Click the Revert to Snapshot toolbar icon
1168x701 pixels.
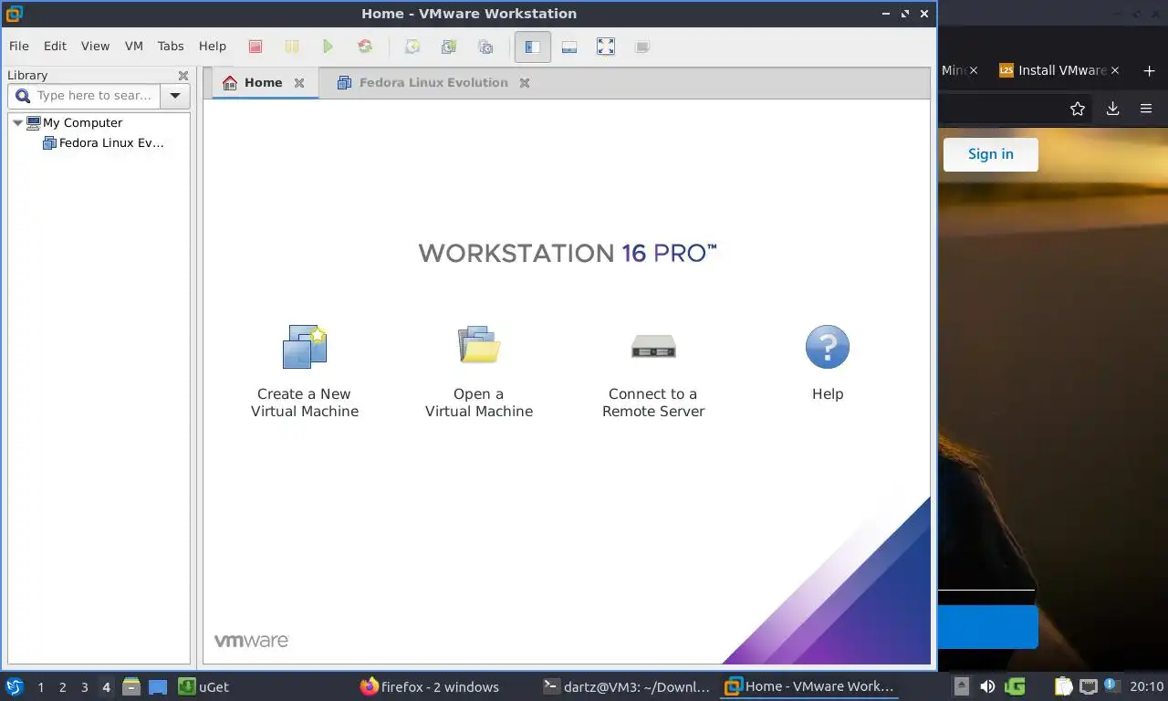click(449, 47)
